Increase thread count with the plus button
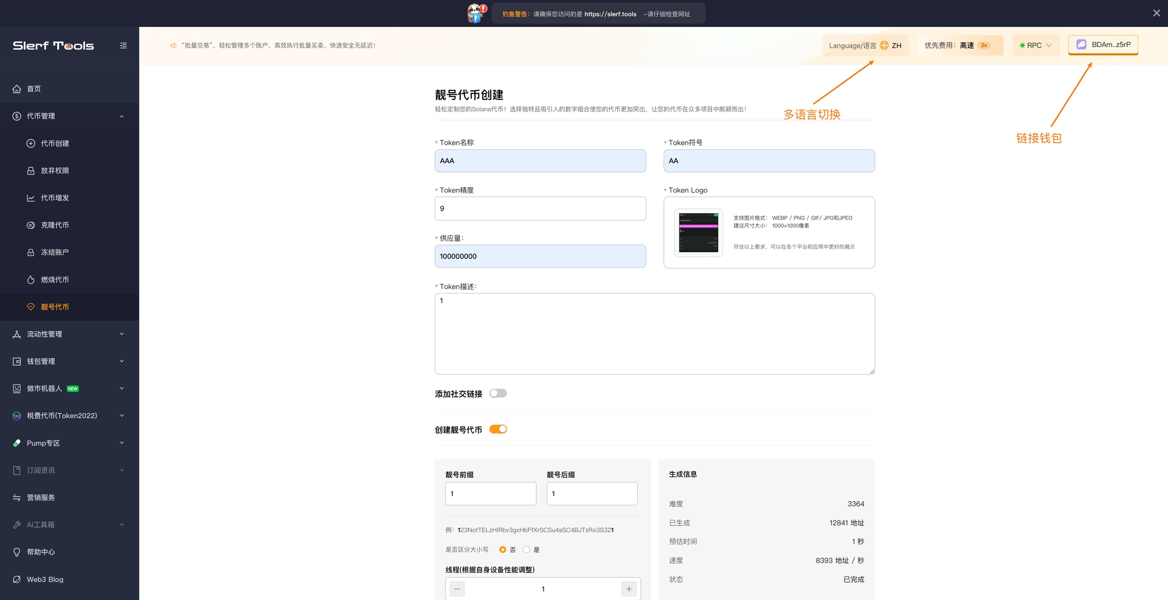 point(629,589)
